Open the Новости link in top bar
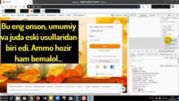The height and width of the screenshot is (101, 179). pos(61,15)
